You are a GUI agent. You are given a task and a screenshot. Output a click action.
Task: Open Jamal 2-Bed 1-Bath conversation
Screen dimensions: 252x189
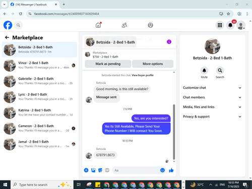(x=39, y=144)
